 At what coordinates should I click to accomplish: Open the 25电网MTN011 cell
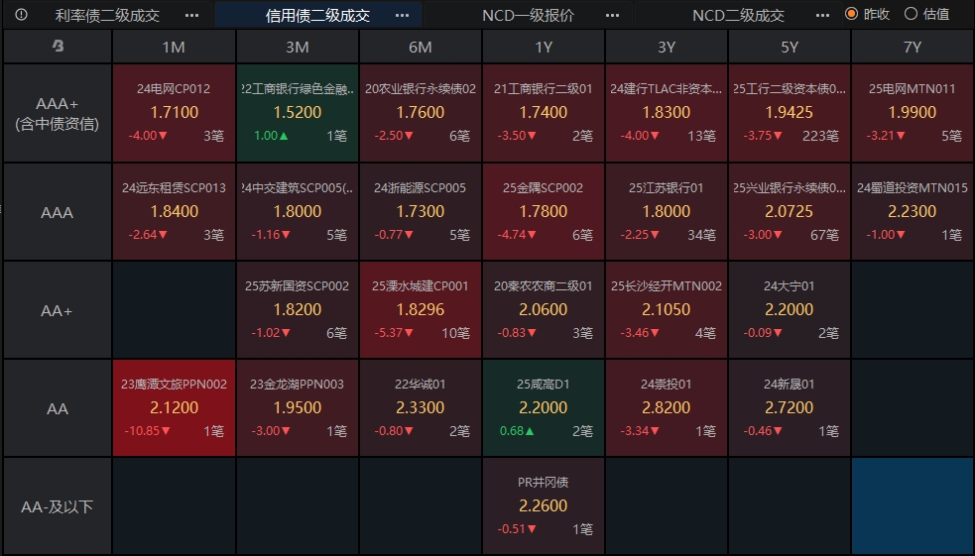coord(913,113)
